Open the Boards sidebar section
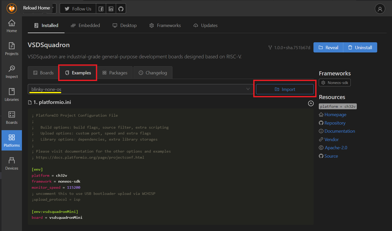Screen dimensions: 392x231 tap(12, 118)
